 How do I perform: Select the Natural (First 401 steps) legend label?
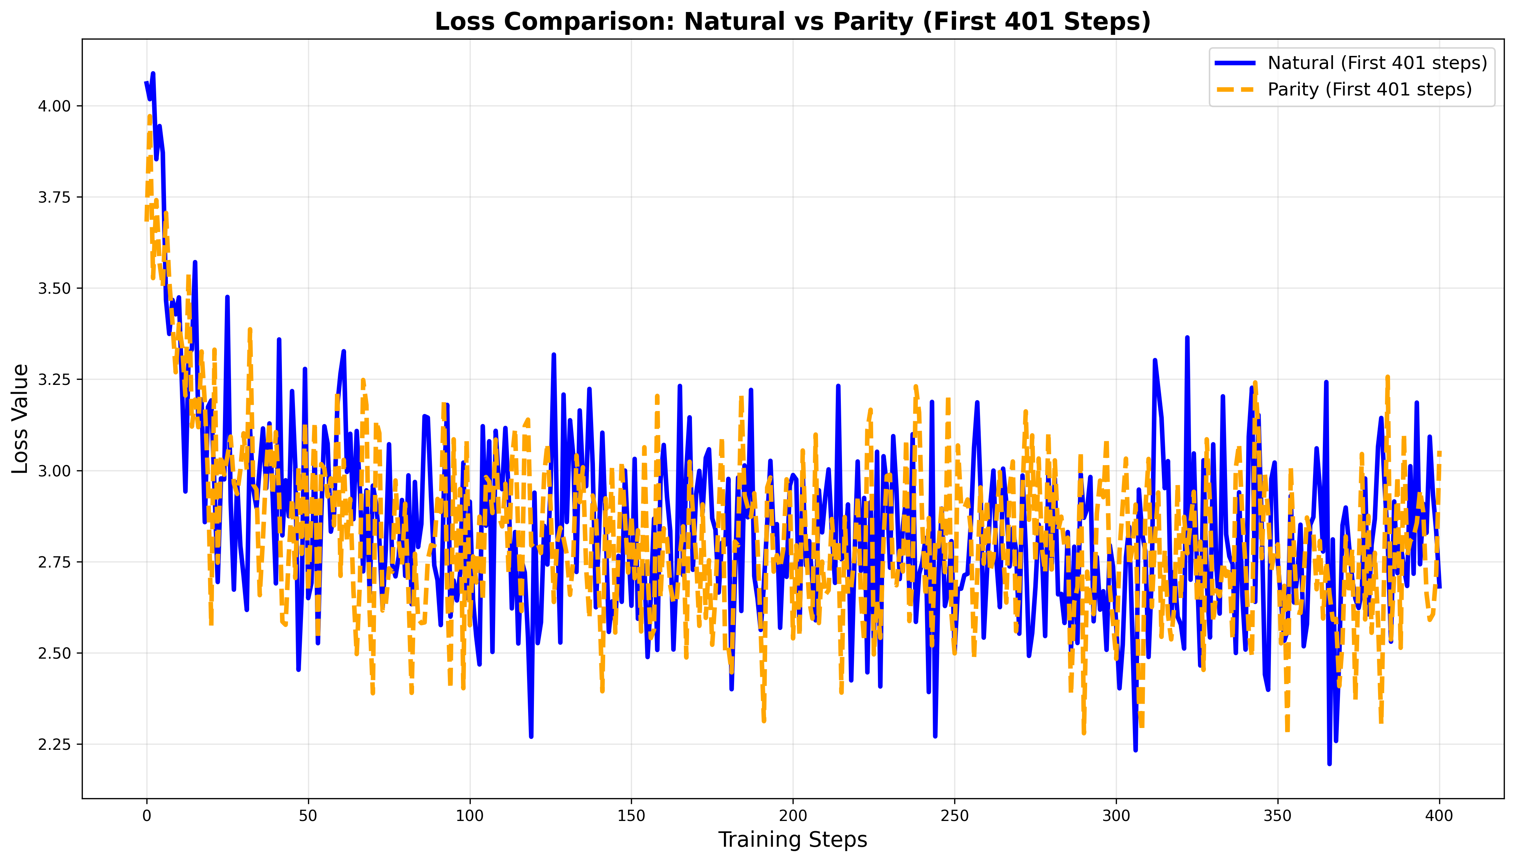pos(1377,63)
